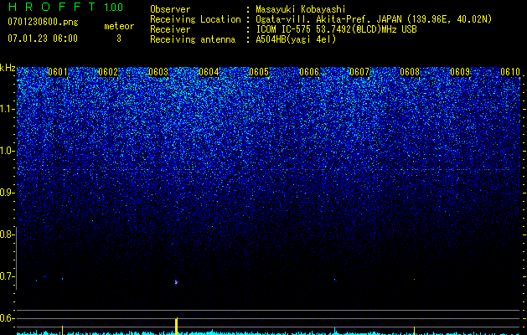The height and width of the screenshot is (335, 527).
Task: Click the meteor label
Action: 119,26
